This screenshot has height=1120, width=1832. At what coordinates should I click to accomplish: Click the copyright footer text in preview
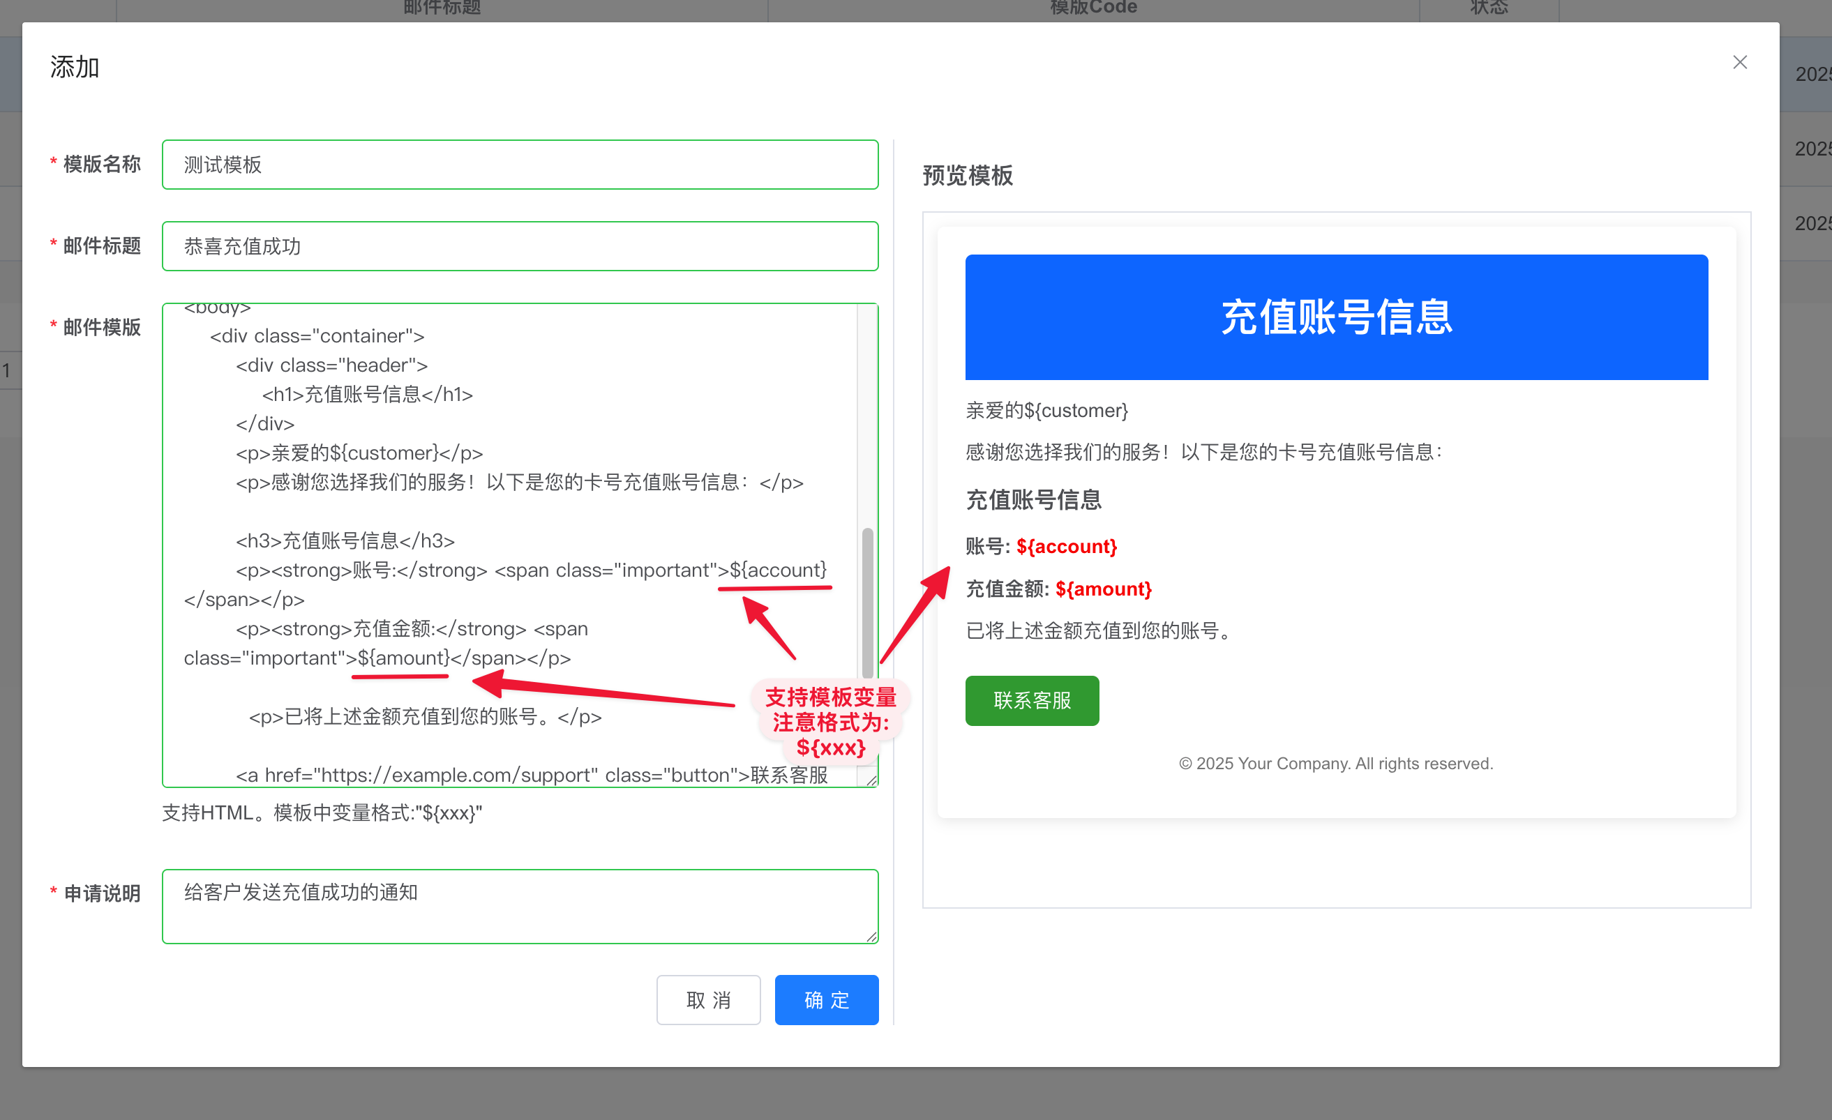pos(1335,763)
